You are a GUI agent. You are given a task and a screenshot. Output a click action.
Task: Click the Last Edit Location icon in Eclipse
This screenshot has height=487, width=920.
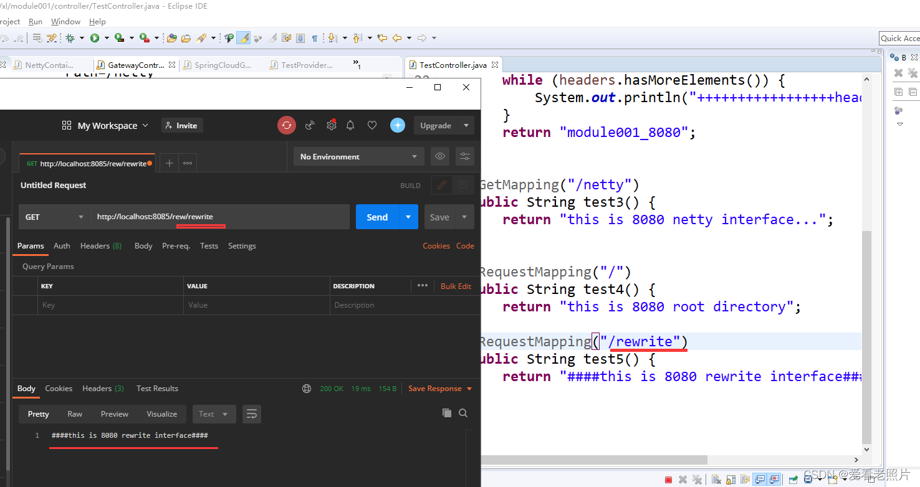tap(382, 38)
